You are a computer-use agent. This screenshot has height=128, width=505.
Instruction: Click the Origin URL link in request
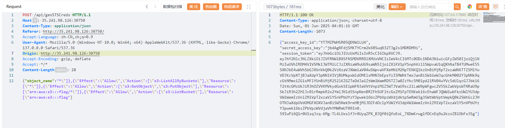70,53
